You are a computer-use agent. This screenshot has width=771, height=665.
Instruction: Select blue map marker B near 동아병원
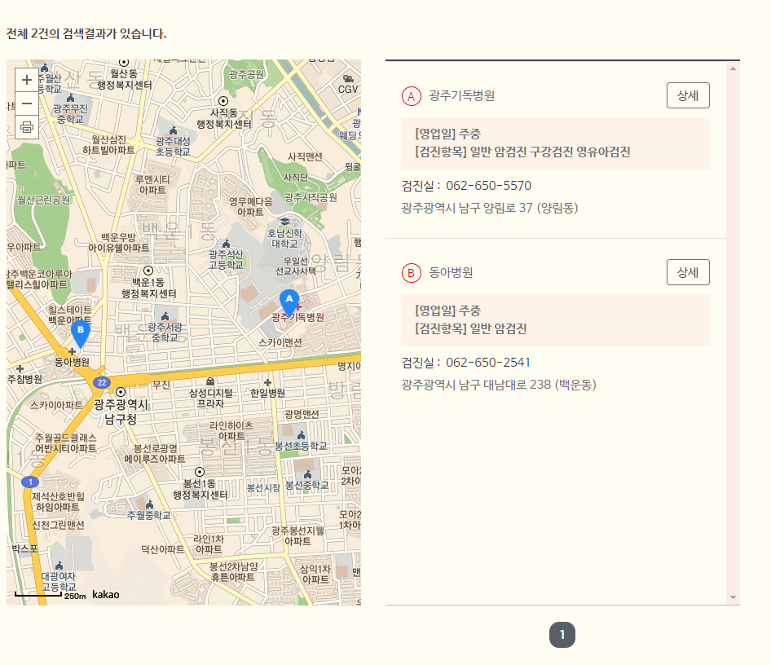(81, 334)
